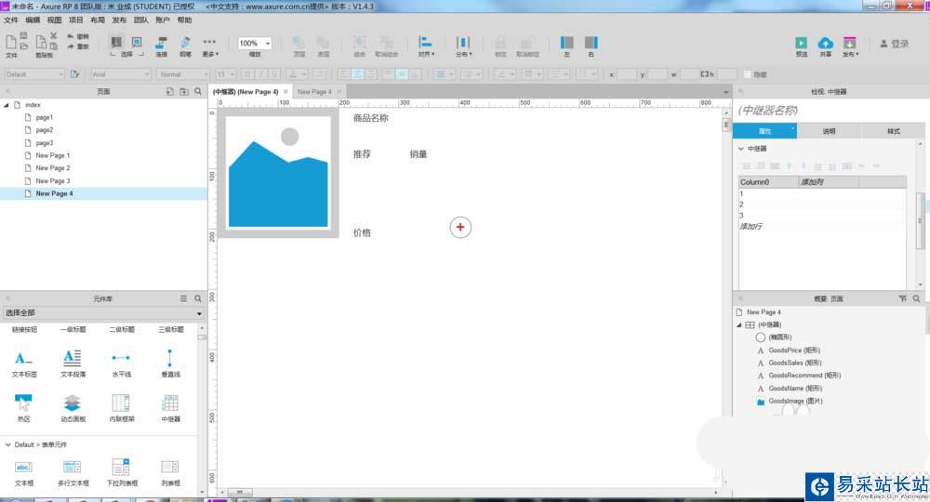This screenshot has height=502, width=930.
Task: Click the Share (共享) cloud icon
Action: (x=825, y=46)
